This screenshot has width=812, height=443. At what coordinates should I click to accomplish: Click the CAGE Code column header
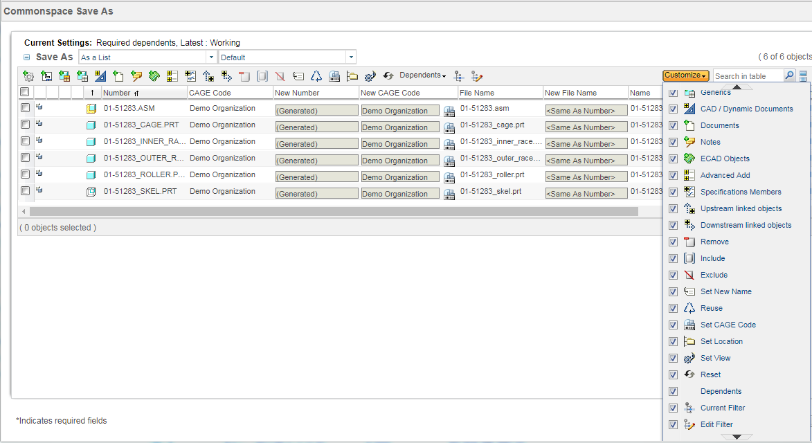click(230, 93)
